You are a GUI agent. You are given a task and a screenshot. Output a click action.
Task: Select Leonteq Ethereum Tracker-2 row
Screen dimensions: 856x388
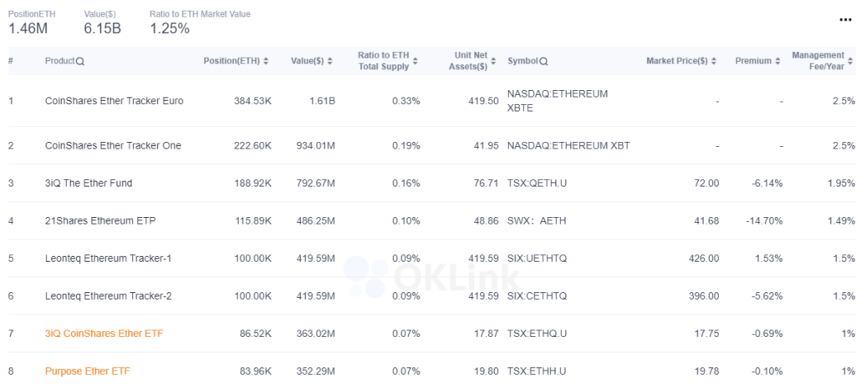pos(428,296)
